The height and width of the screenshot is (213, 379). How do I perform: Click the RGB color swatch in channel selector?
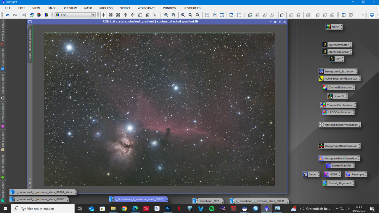[x=58, y=14]
